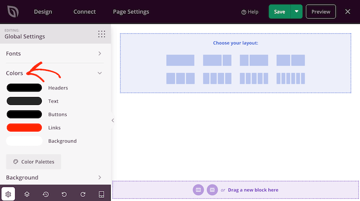Close the page builder with X
The image size is (360, 201).
(x=348, y=12)
